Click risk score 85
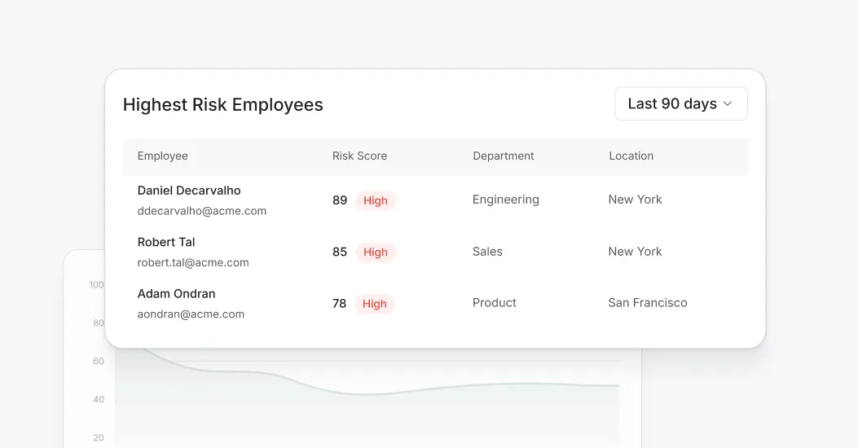The height and width of the screenshot is (448, 858). coord(340,252)
